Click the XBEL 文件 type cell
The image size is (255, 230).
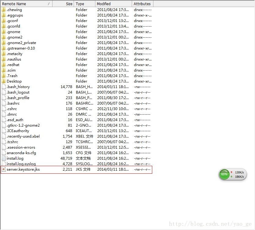click(84, 136)
